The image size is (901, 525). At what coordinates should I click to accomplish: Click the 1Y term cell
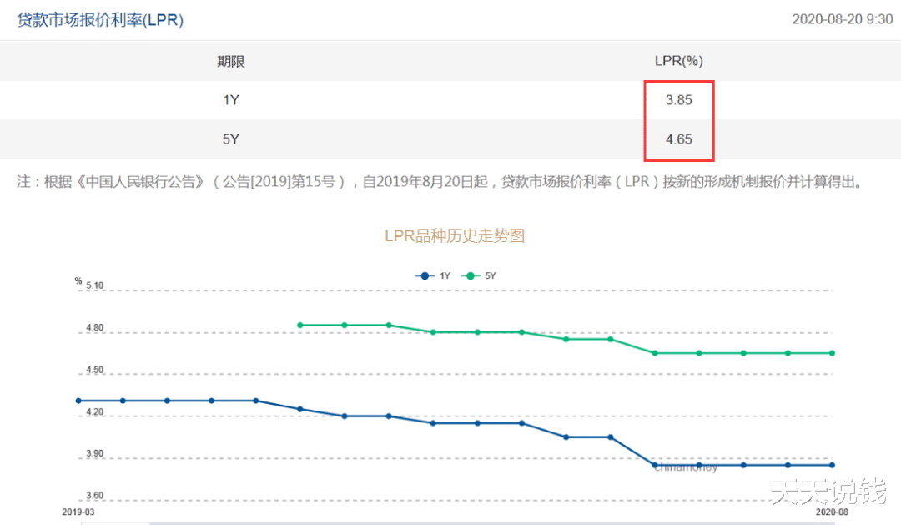[x=231, y=100]
